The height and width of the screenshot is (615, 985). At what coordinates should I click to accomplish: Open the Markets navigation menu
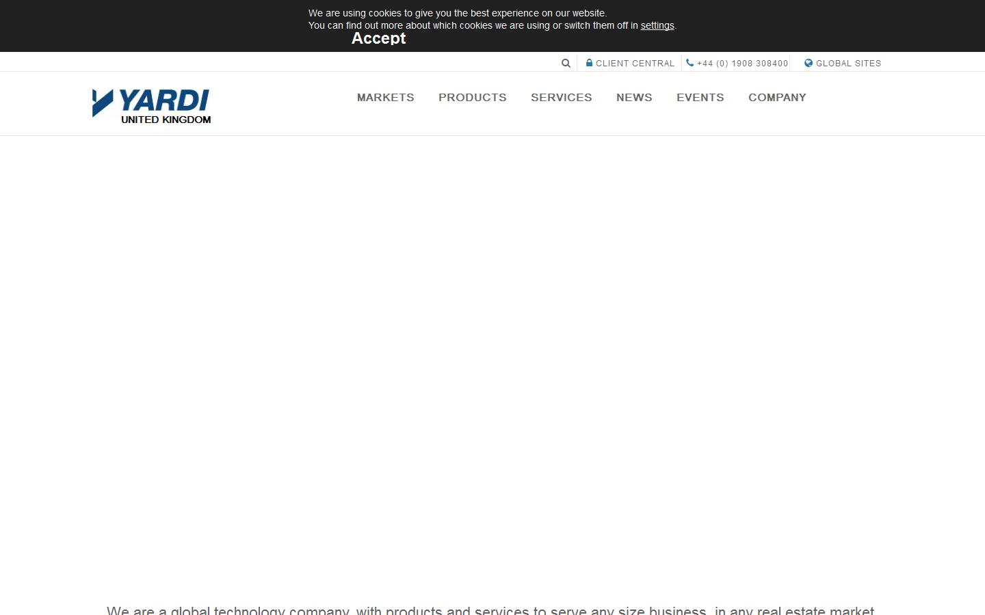coord(385,98)
